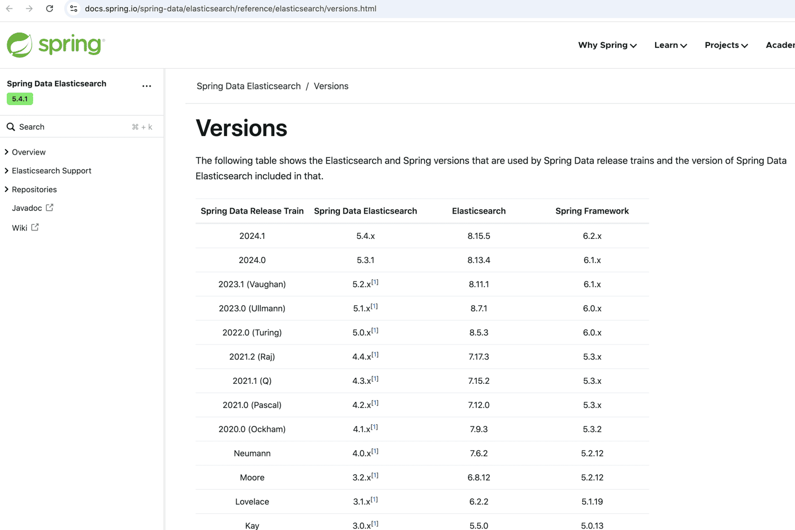795x530 pixels.
Task: Open the three-dots menu beside Spring Data Elasticsearch
Action: (x=147, y=86)
